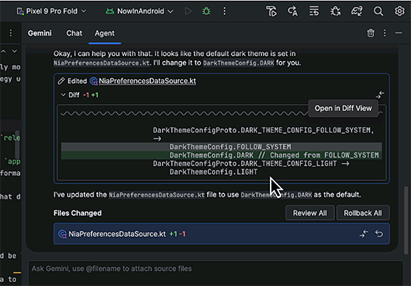Click the Kotlin file icon beside Edited
411x286 pixels.
coord(94,81)
